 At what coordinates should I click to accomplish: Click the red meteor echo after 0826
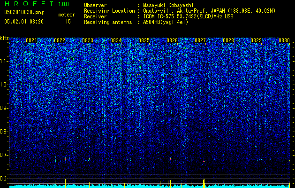coord(204,161)
